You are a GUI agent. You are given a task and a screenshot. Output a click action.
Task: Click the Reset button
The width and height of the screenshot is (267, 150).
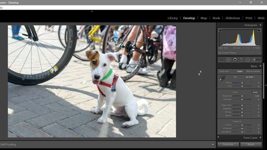(x=251, y=145)
